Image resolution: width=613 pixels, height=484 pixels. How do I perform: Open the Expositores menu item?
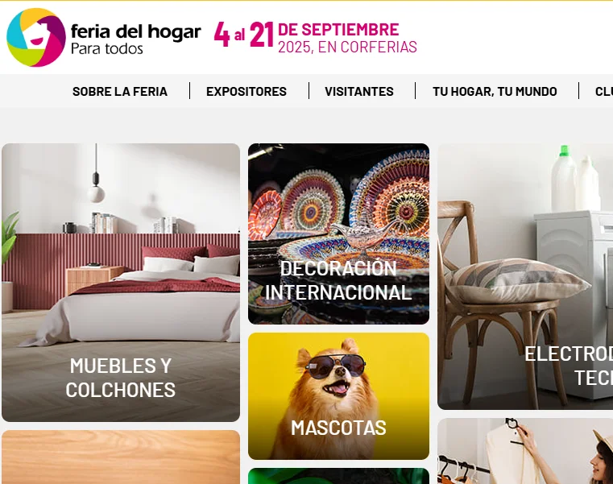point(246,92)
